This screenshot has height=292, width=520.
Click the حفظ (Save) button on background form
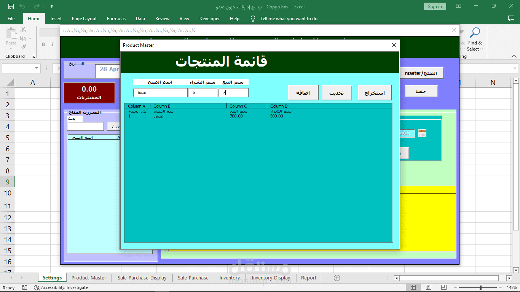click(421, 91)
